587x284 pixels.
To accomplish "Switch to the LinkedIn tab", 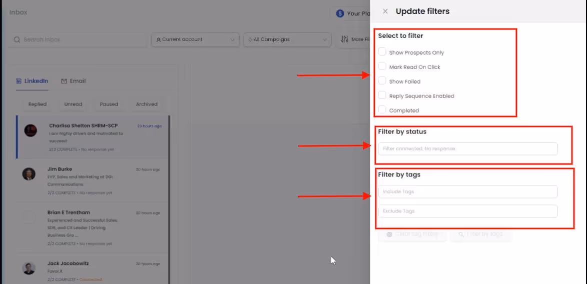I will coord(32,81).
